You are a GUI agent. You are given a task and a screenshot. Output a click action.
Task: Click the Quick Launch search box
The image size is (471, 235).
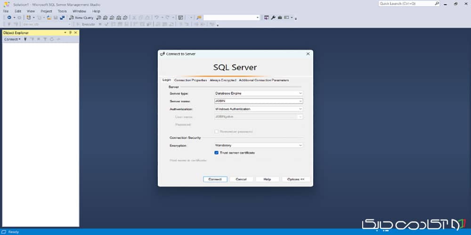pyautogui.click(x=409, y=4)
